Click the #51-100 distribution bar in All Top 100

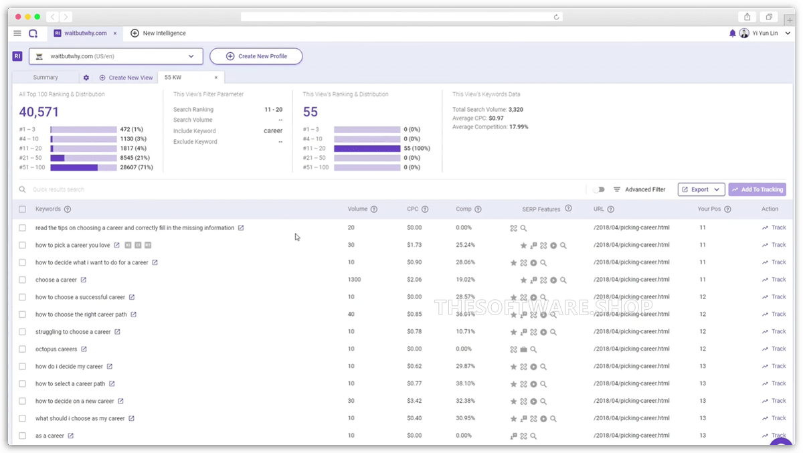84,167
